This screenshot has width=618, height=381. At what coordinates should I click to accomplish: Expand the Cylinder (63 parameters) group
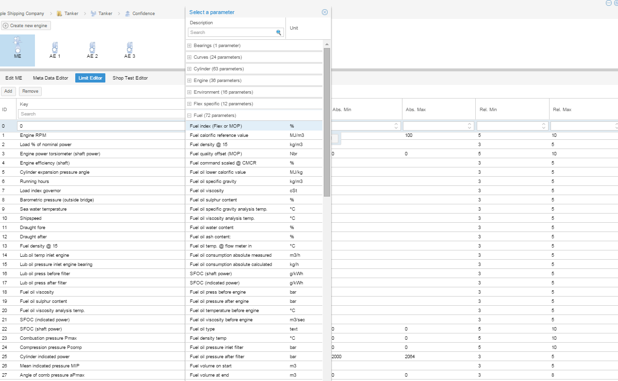tap(189, 69)
